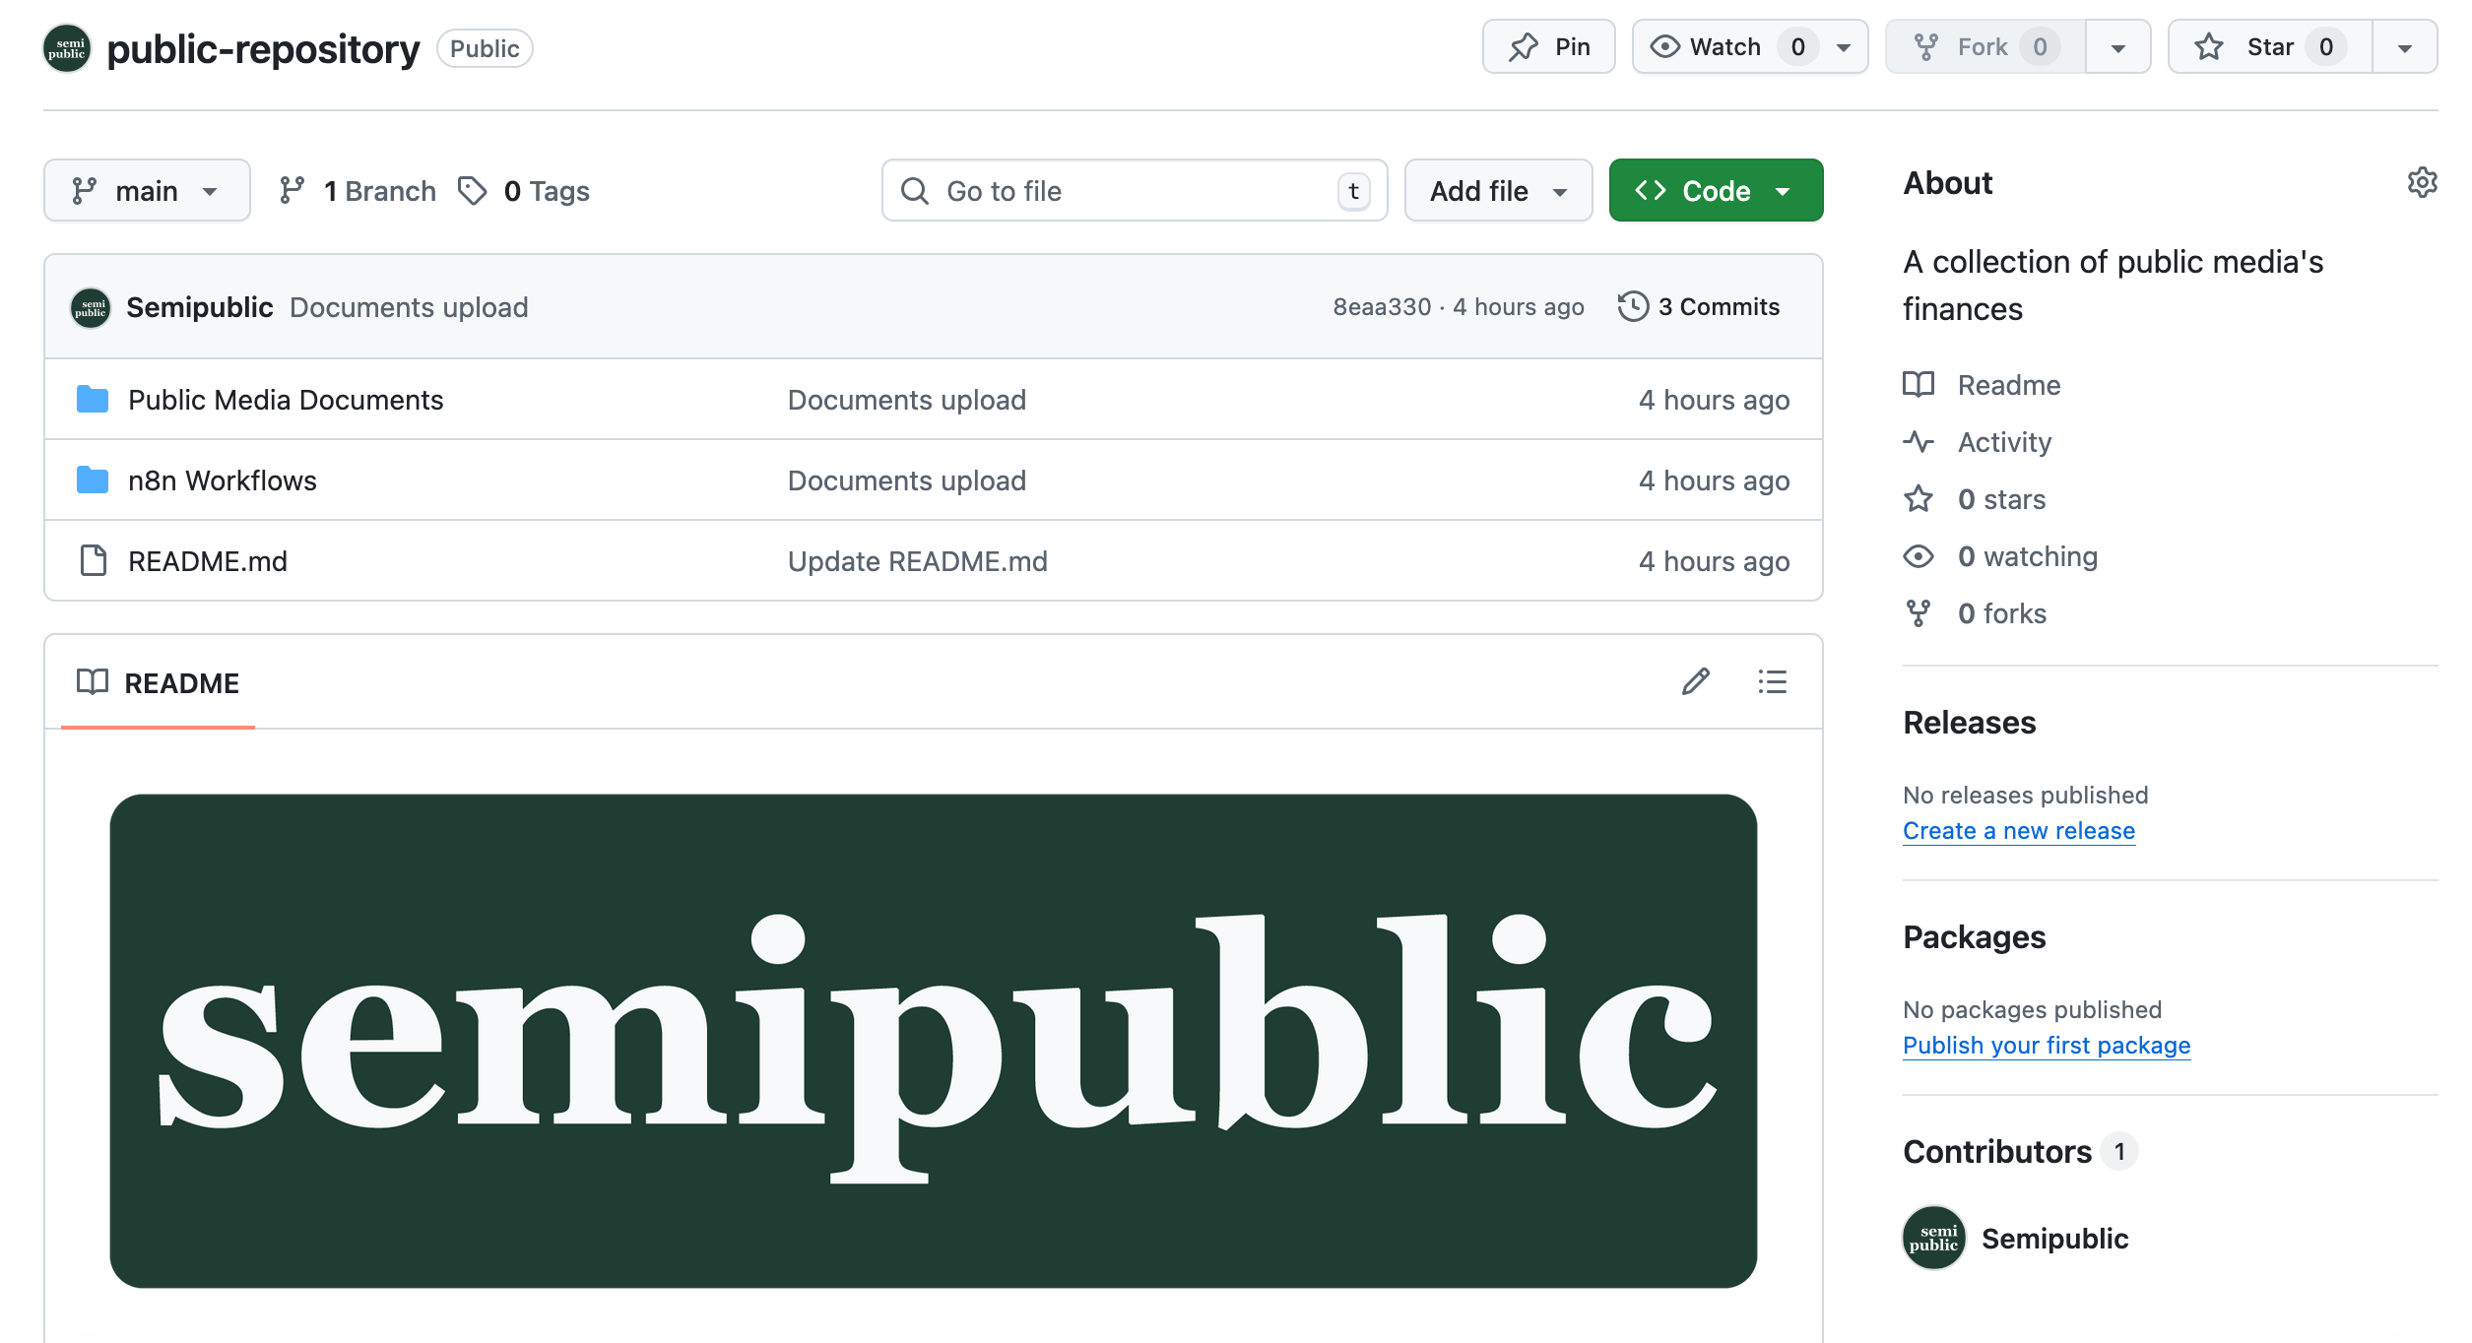Viewport: 2472px width, 1343px height.
Task: Click the tag icon beside 0 Tags
Action: pos(473,190)
